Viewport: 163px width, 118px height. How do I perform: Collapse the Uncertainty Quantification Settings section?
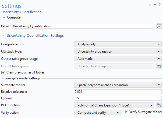[x=3, y=36]
